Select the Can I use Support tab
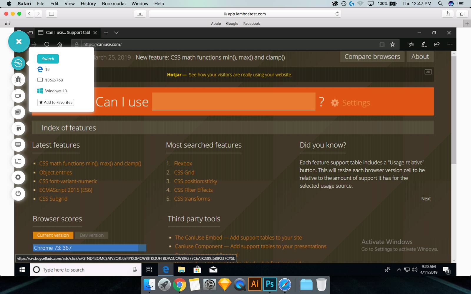Screen dimensions: 471x294 (68, 33)
